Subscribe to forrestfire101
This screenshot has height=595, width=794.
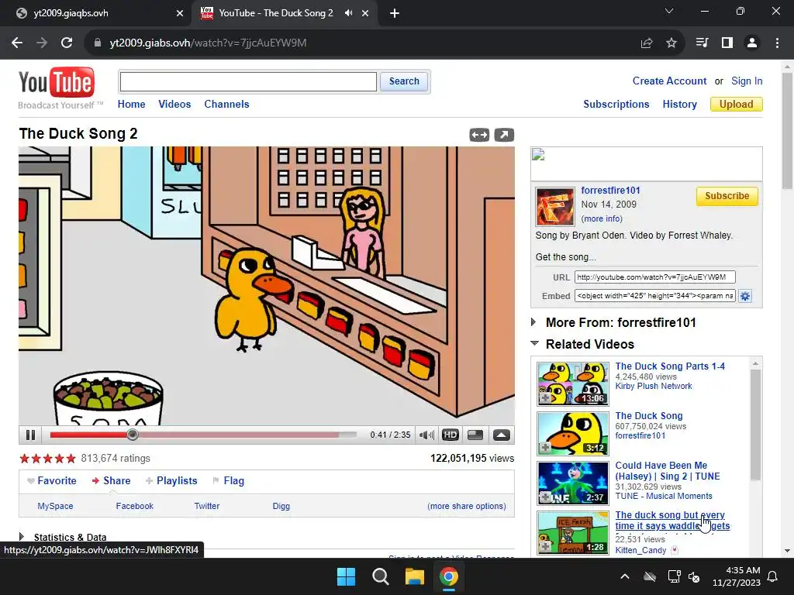(x=727, y=196)
